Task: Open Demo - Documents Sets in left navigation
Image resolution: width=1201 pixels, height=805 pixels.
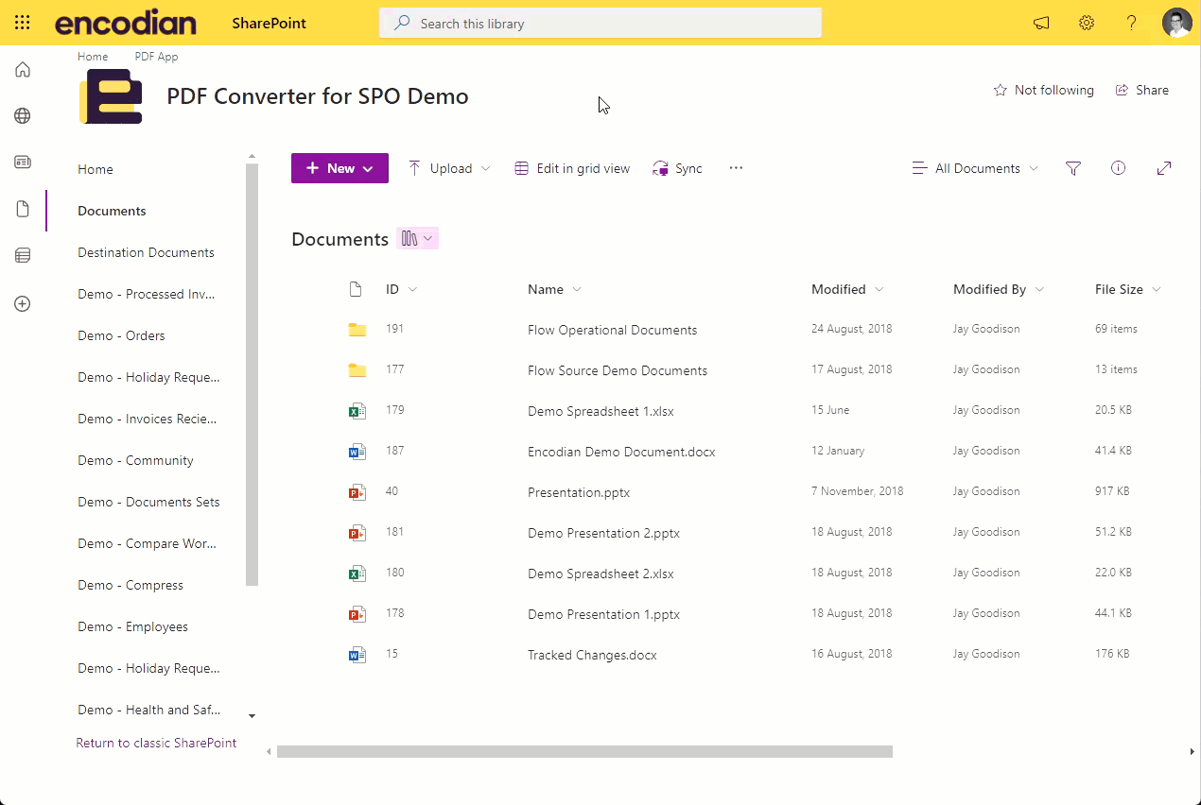Action: click(x=148, y=502)
